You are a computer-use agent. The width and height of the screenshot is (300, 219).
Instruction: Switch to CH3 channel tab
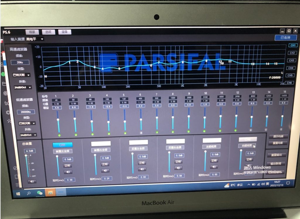point(291,60)
